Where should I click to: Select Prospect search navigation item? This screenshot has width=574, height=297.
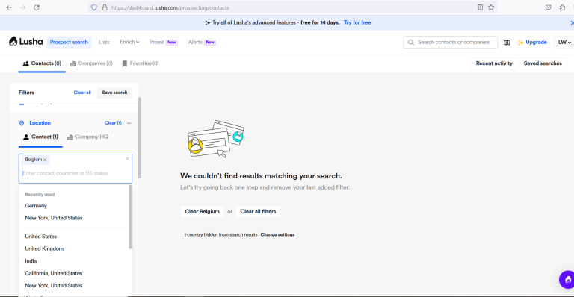[69, 42]
